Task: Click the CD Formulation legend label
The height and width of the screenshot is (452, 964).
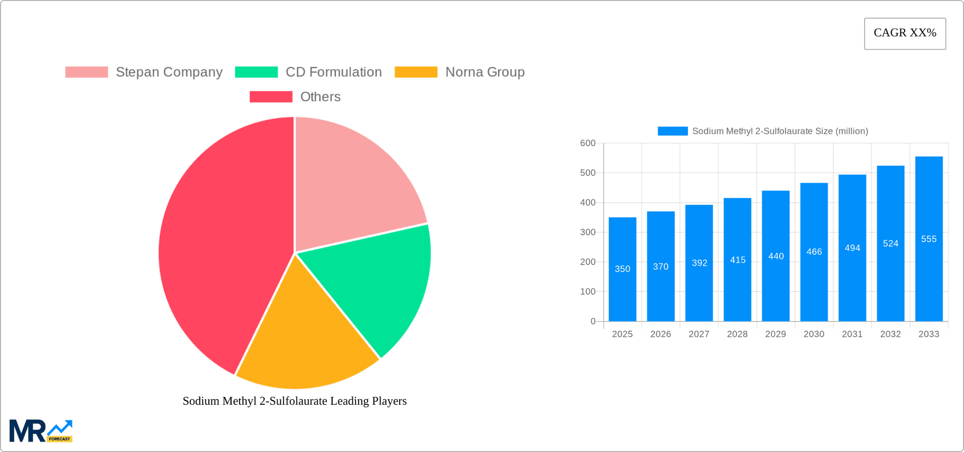Action: coord(333,72)
